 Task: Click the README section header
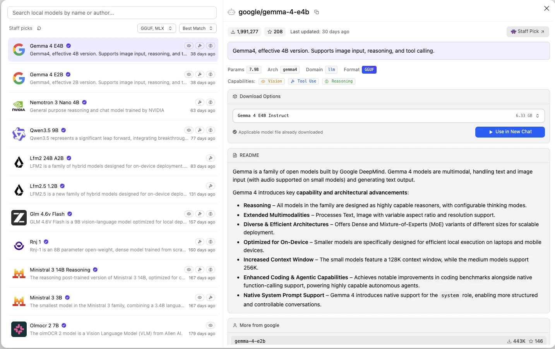pyautogui.click(x=389, y=155)
